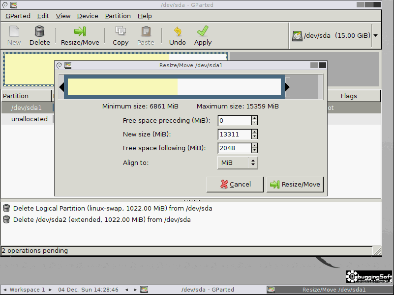394x295 pixels.
Task: Click the Free space following input field
Action: [235, 148]
